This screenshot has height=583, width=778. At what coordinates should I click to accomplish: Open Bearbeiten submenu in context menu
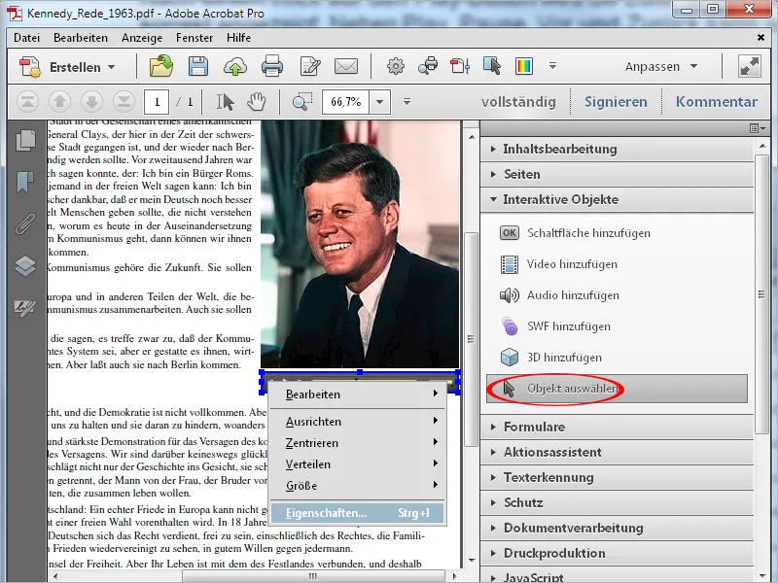[x=357, y=394]
